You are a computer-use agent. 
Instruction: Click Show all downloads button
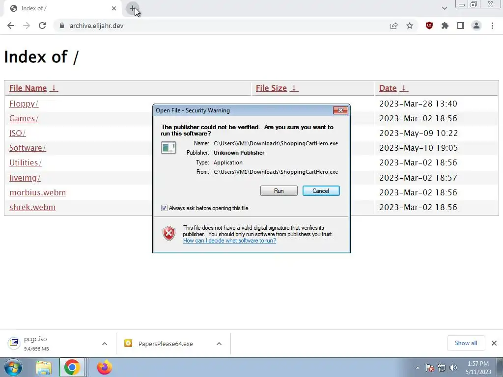point(466,343)
